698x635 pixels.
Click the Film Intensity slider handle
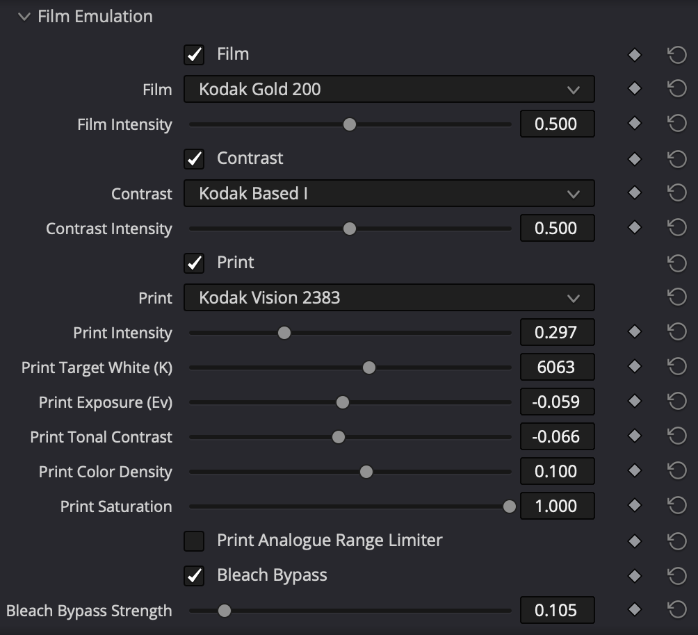coord(350,124)
